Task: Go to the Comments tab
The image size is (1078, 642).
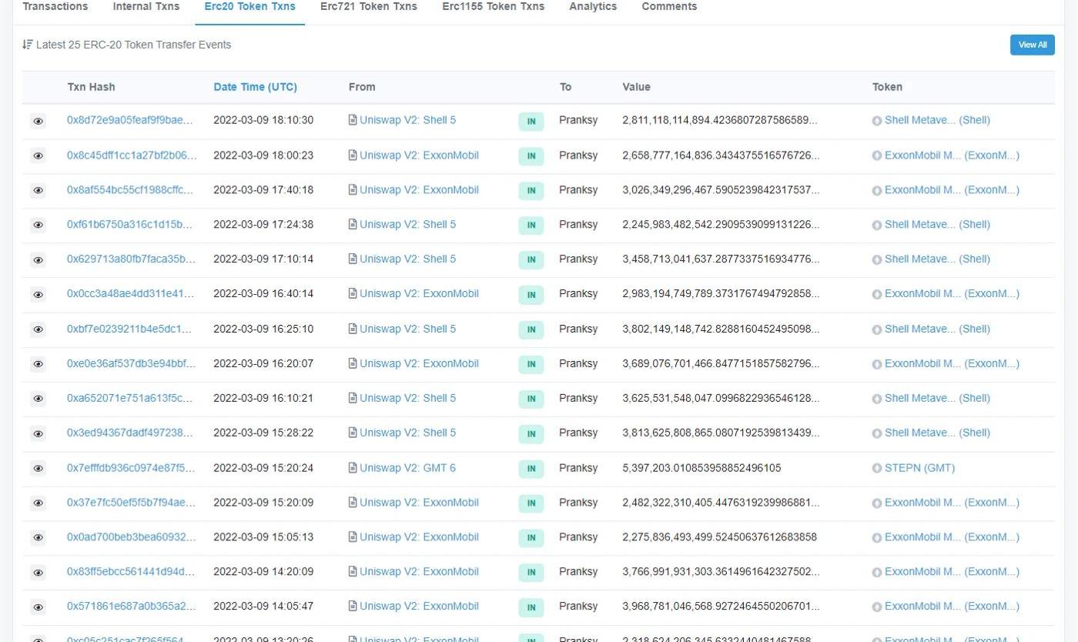Action: click(x=668, y=7)
